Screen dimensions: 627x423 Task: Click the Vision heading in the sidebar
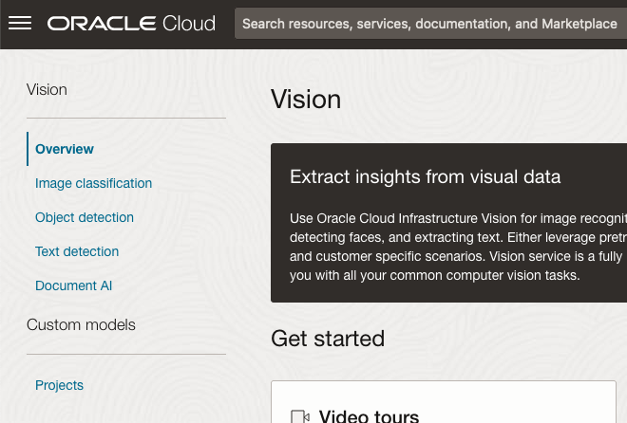click(47, 90)
